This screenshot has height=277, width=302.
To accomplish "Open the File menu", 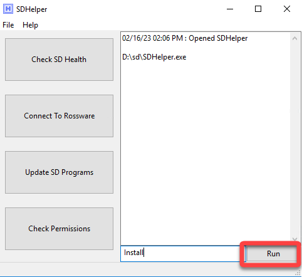I will 8,25.
